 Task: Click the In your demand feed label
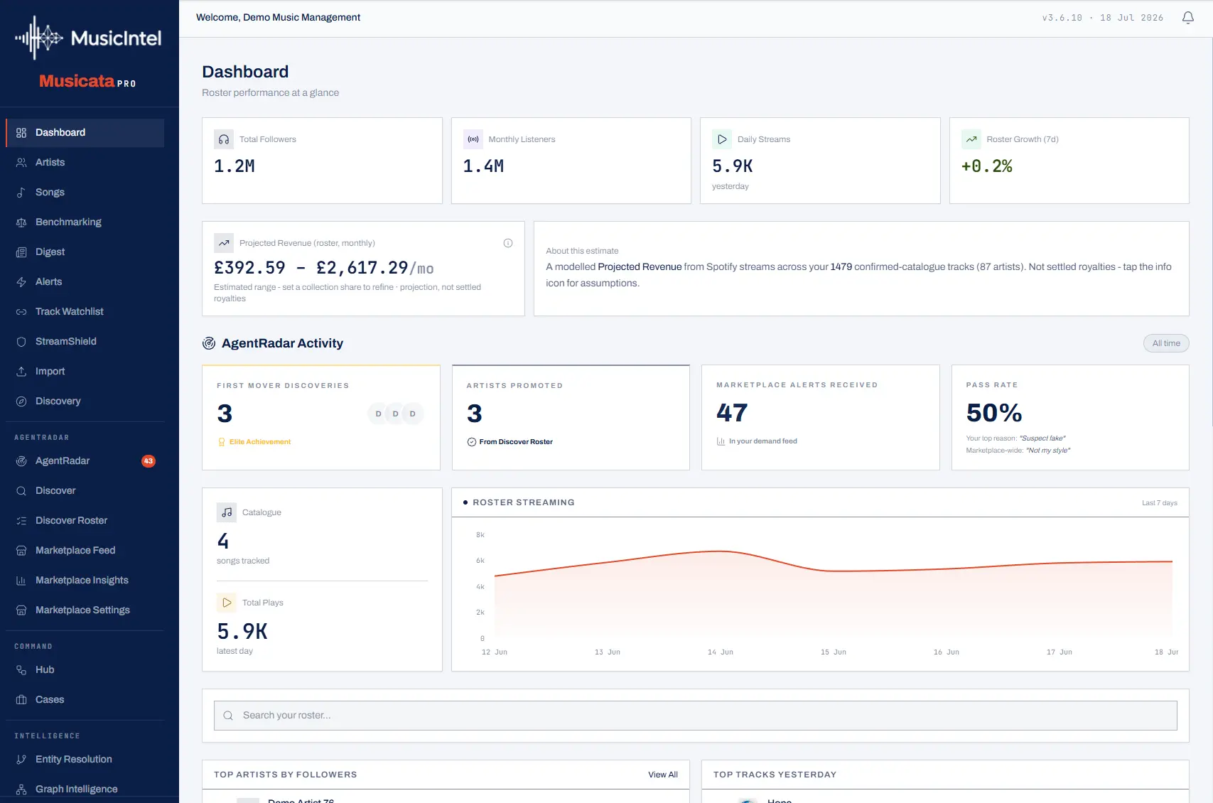pyautogui.click(x=763, y=441)
